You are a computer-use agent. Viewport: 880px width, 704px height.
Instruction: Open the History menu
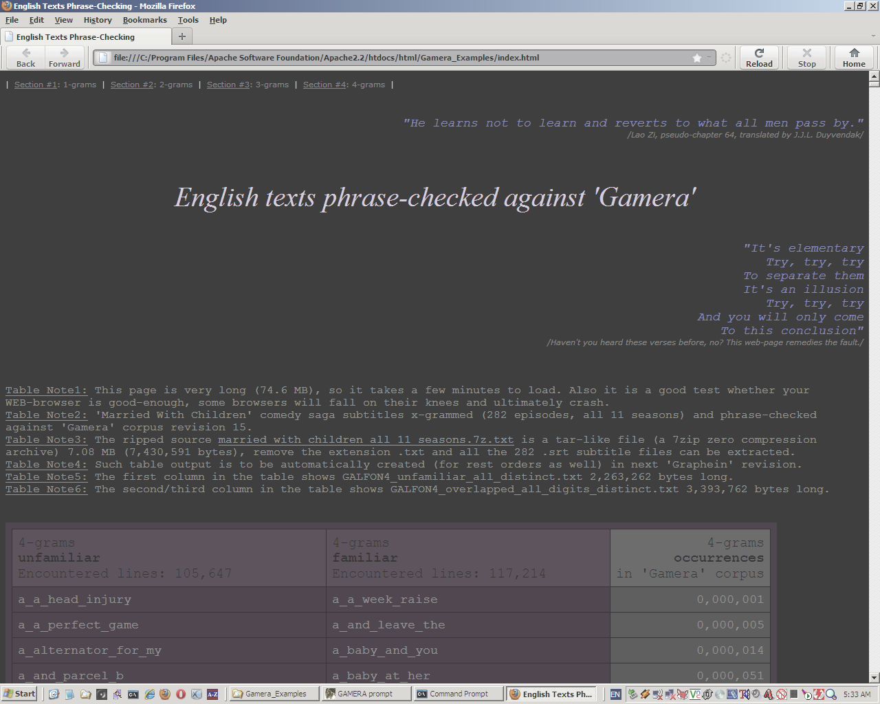tap(98, 20)
